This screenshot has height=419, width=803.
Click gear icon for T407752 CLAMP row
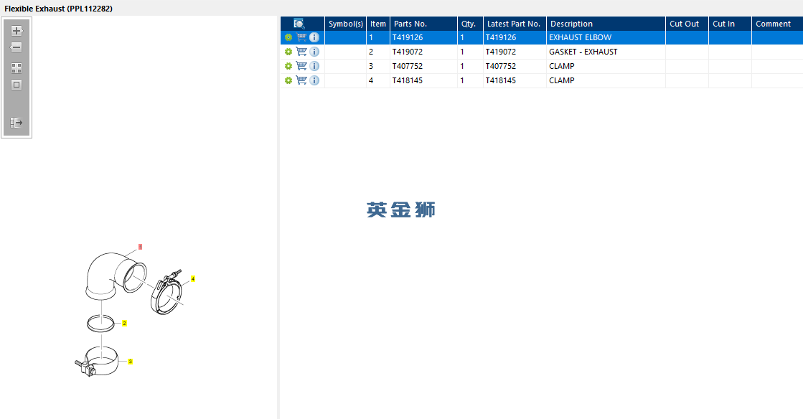(x=288, y=66)
